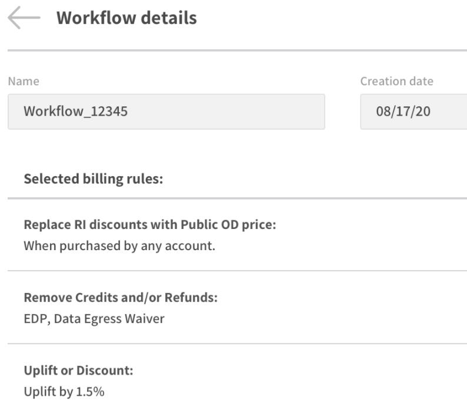Click the divider below Selected billing rules
This screenshot has width=467, height=411.
pos(236,198)
